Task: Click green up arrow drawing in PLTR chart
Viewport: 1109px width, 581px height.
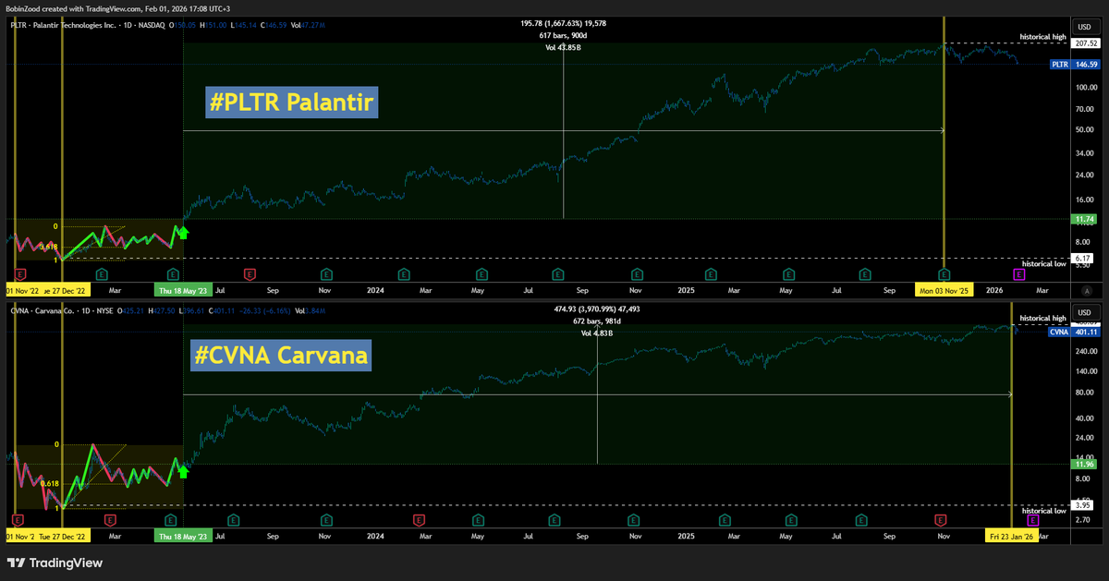Action: (183, 231)
